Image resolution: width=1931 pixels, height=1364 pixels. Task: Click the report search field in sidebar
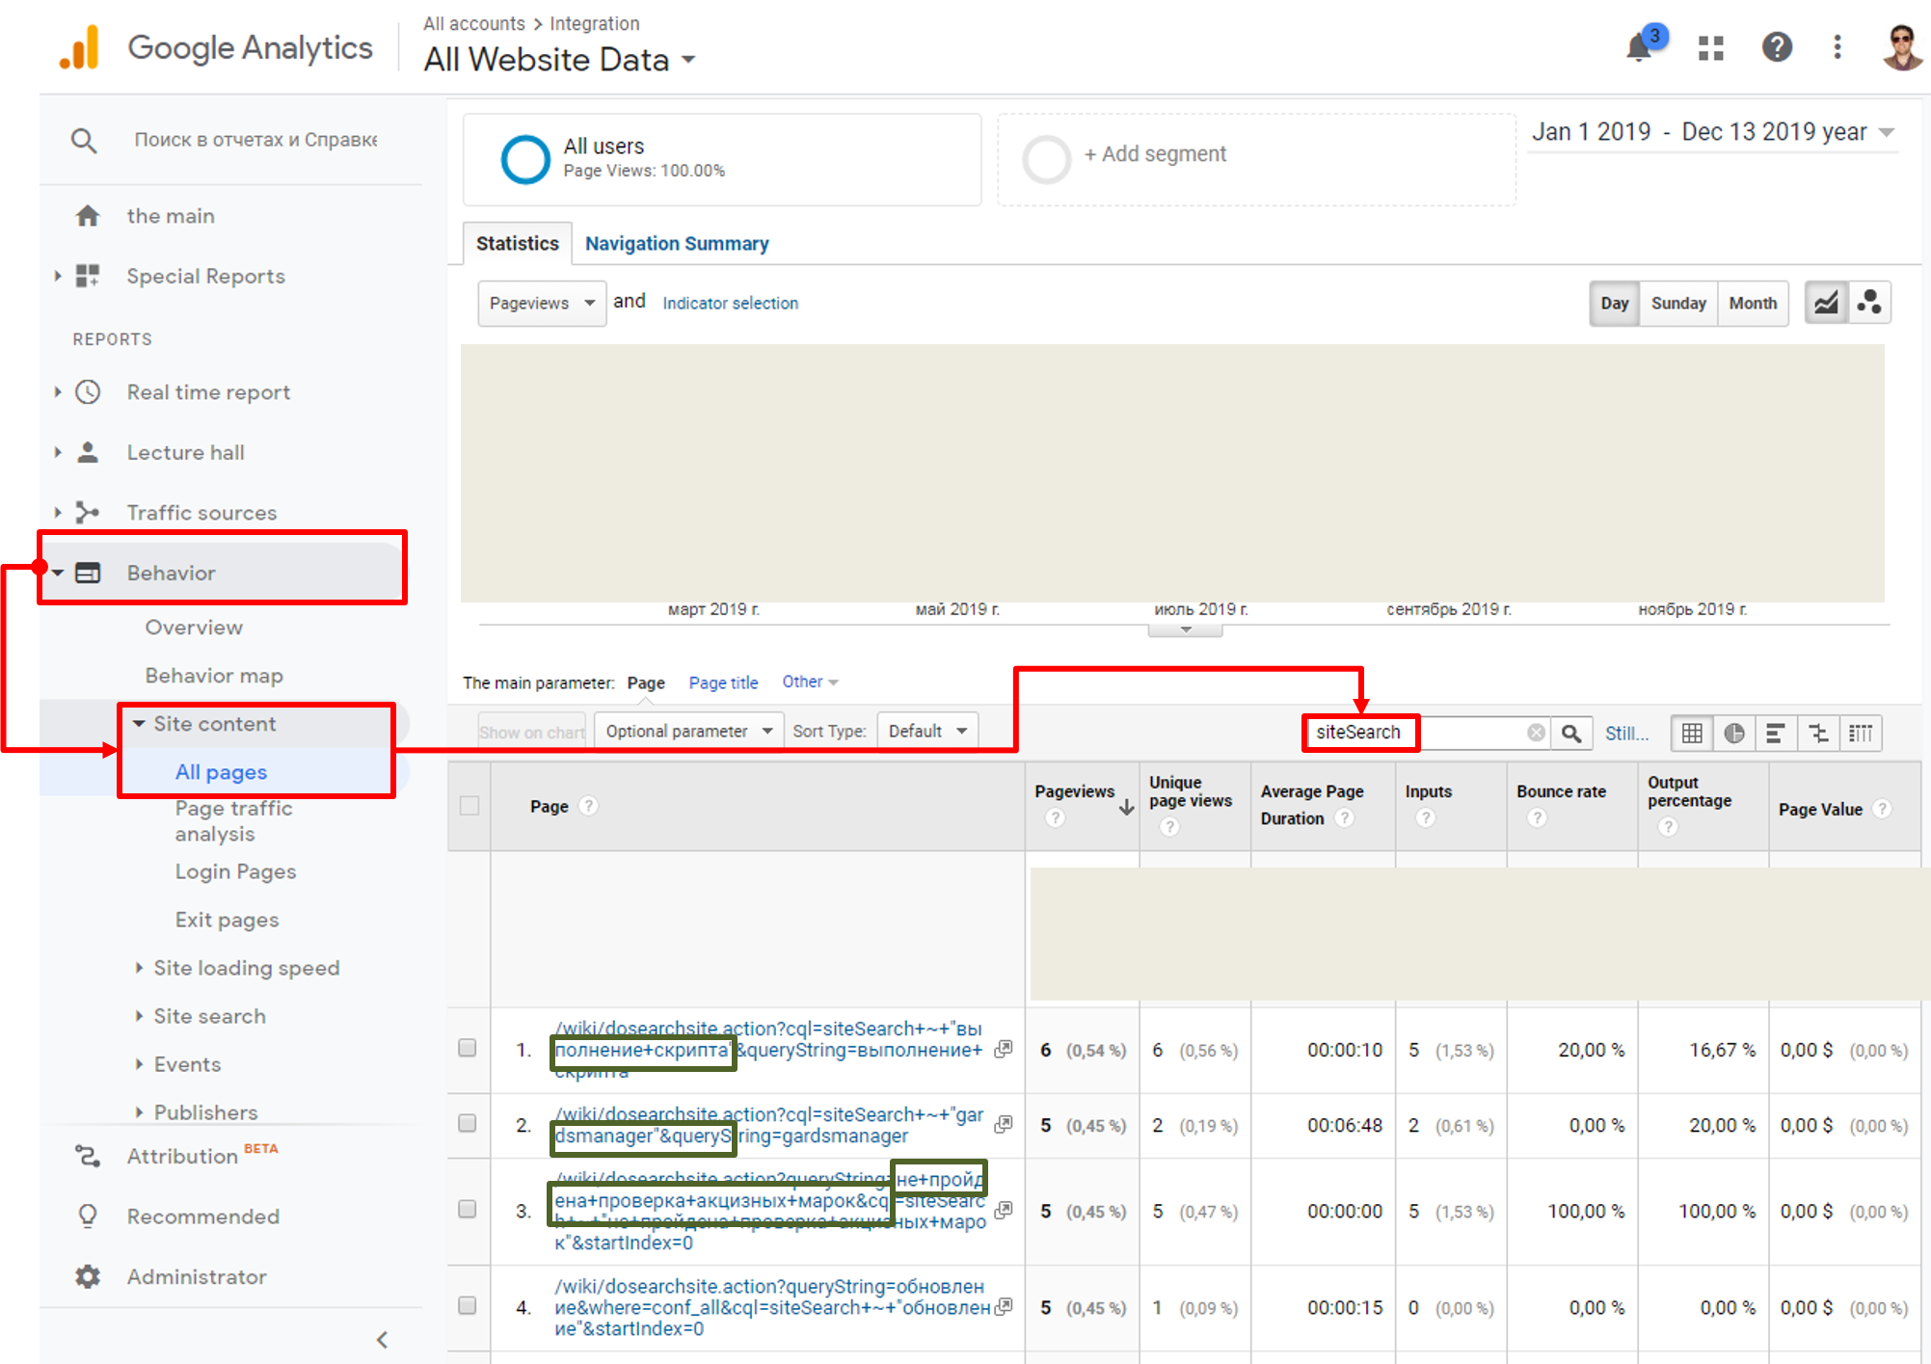[x=255, y=140]
